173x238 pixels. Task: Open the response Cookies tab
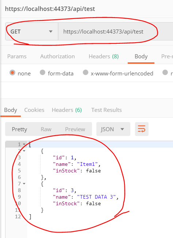pos(34,110)
